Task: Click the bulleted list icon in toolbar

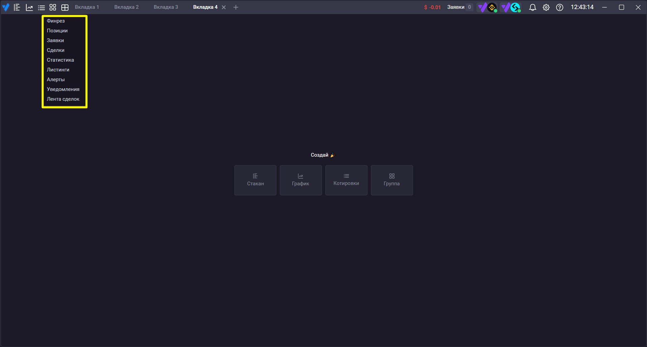Action: point(41,7)
